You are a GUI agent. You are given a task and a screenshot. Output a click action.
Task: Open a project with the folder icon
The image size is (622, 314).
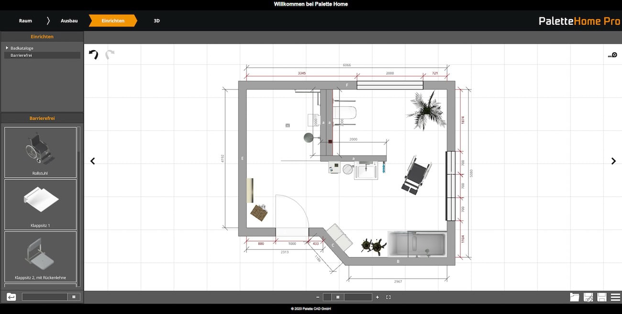click(575, 297)
